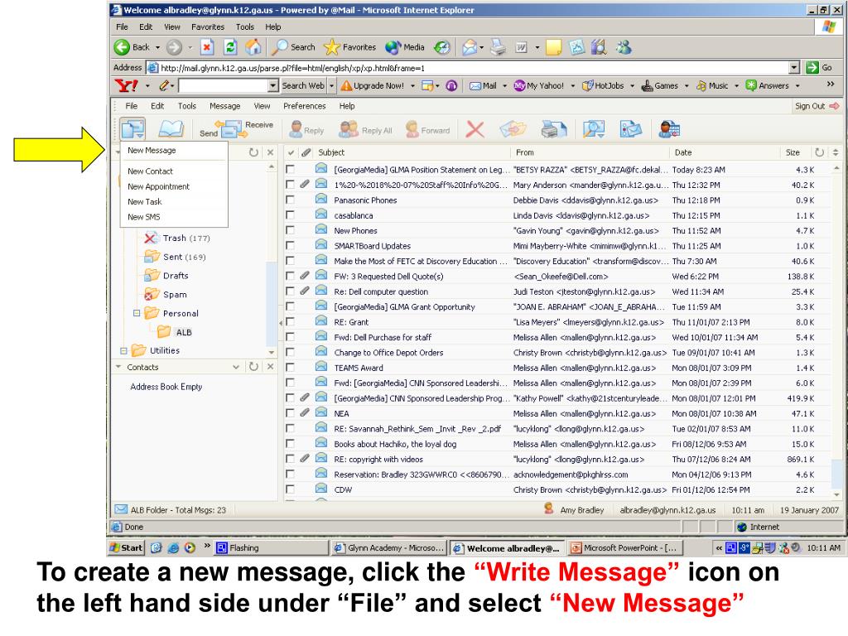848x636 pixels.
Task: Check the TEAMS Award message checkbox
Action: pyautogui.click(x=291, y=368)
